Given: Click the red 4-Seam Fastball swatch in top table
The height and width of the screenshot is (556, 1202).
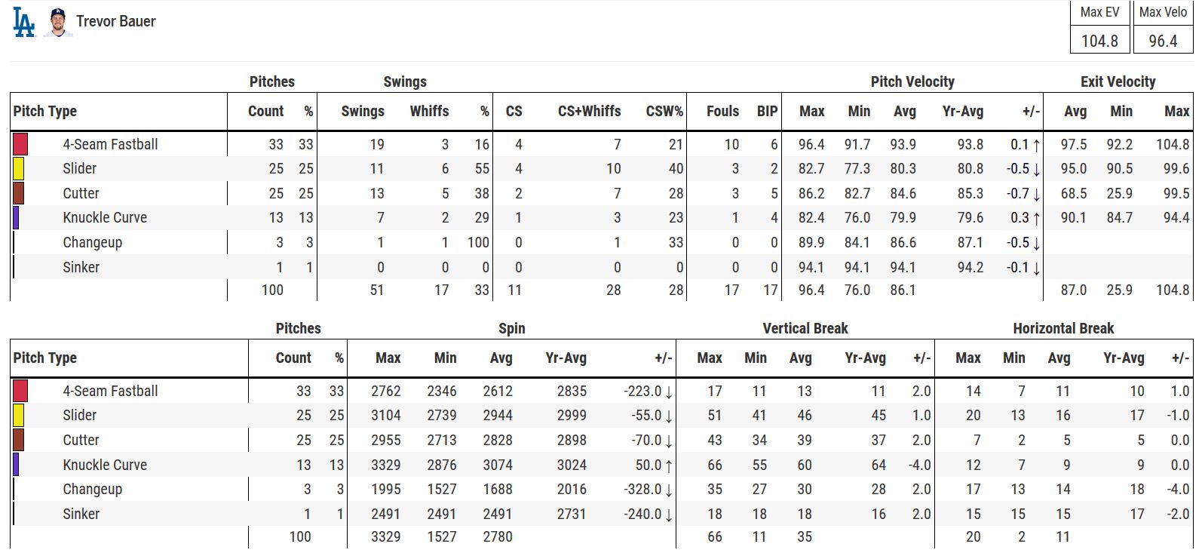Looking at the screenshot, I should 20,144.
